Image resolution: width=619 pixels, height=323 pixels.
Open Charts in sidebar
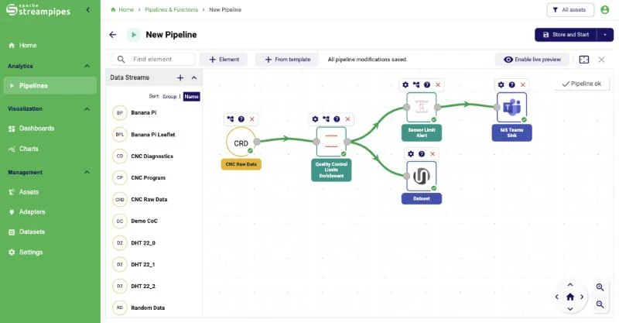pyautogui.click(x=50, y=149)
